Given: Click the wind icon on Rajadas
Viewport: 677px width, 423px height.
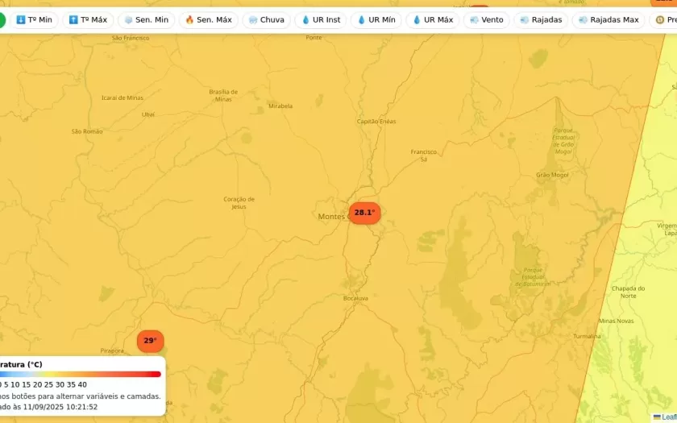Looking at the screenshot, I should (x=525, y=20).
